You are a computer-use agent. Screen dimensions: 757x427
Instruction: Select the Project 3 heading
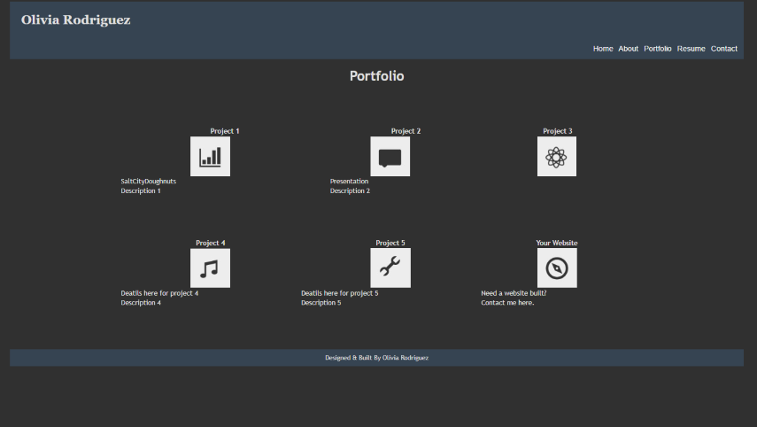(558, 131)
